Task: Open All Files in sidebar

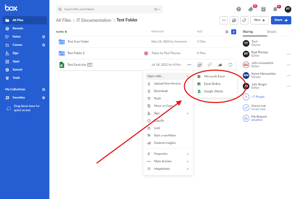Action: point(25,20)
